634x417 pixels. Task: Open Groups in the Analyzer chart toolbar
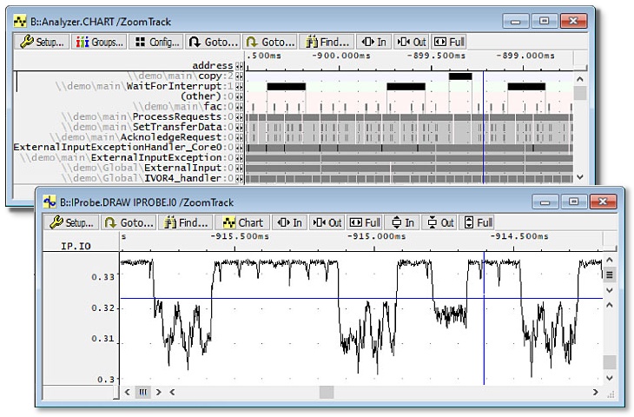click(99, 42)
